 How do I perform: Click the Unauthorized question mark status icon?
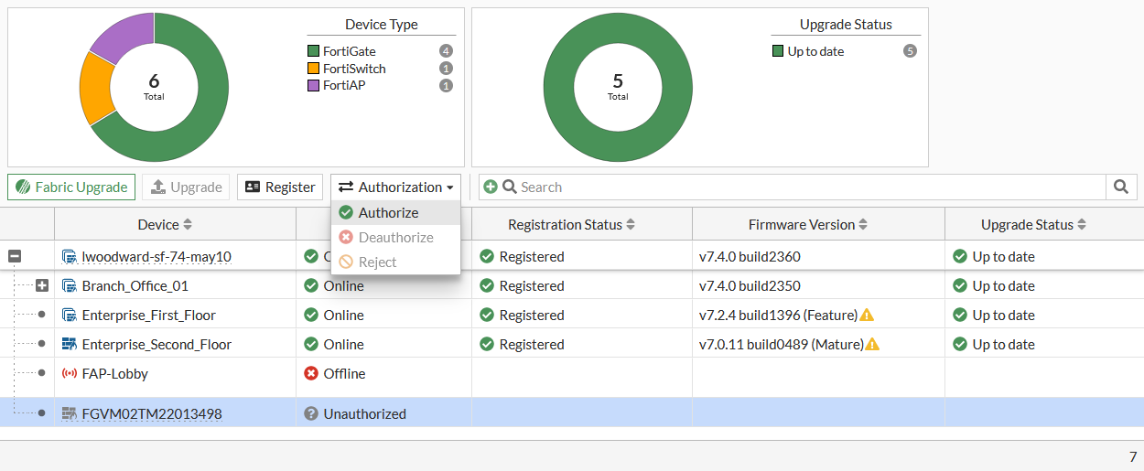pyautogui.click(x=311, y=414)
